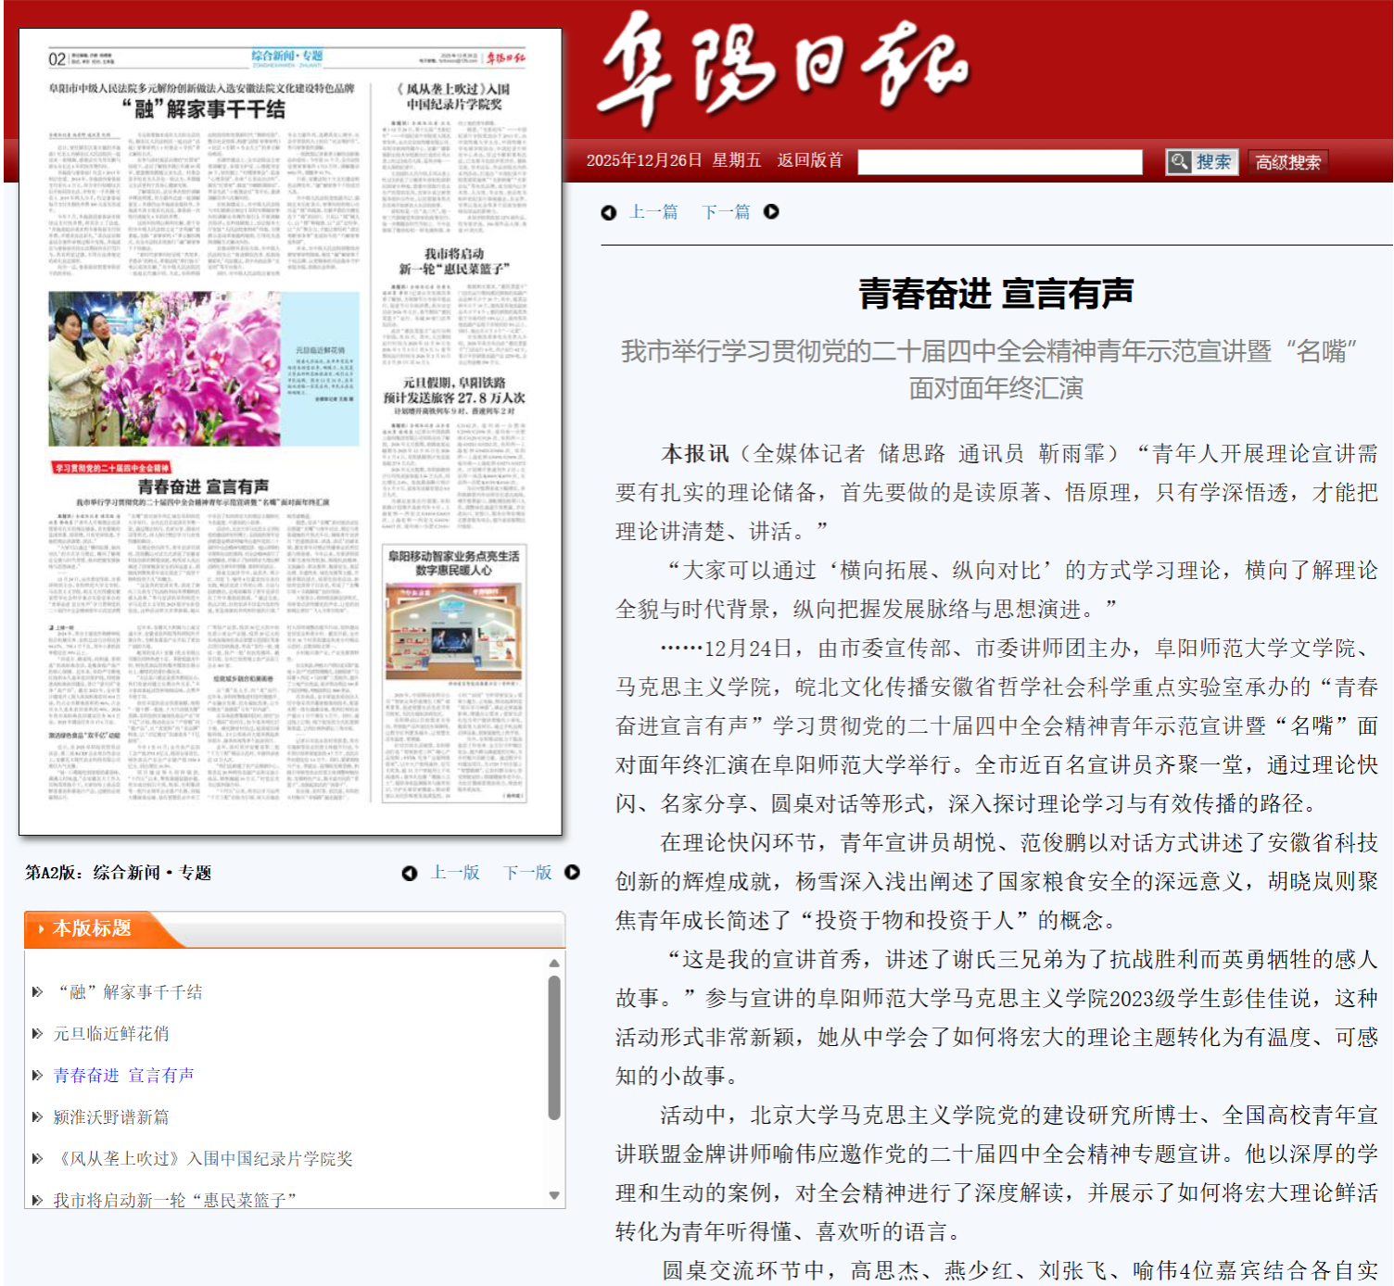This screenshot has width=1394, height=1286.
Task: Open 高级搜索 advanced search
Action: (x=1287, y=162)
